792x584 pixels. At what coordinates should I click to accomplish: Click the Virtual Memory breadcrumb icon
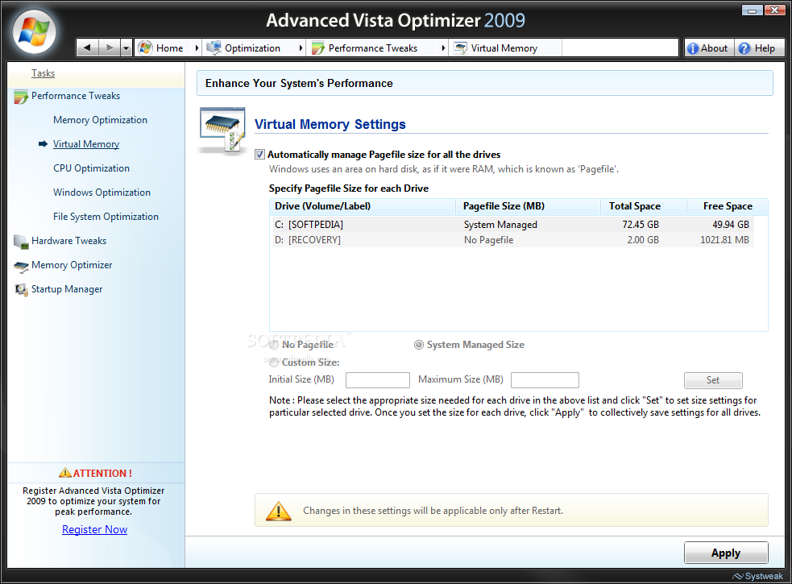pyautogui.click(x=460, y=48)
